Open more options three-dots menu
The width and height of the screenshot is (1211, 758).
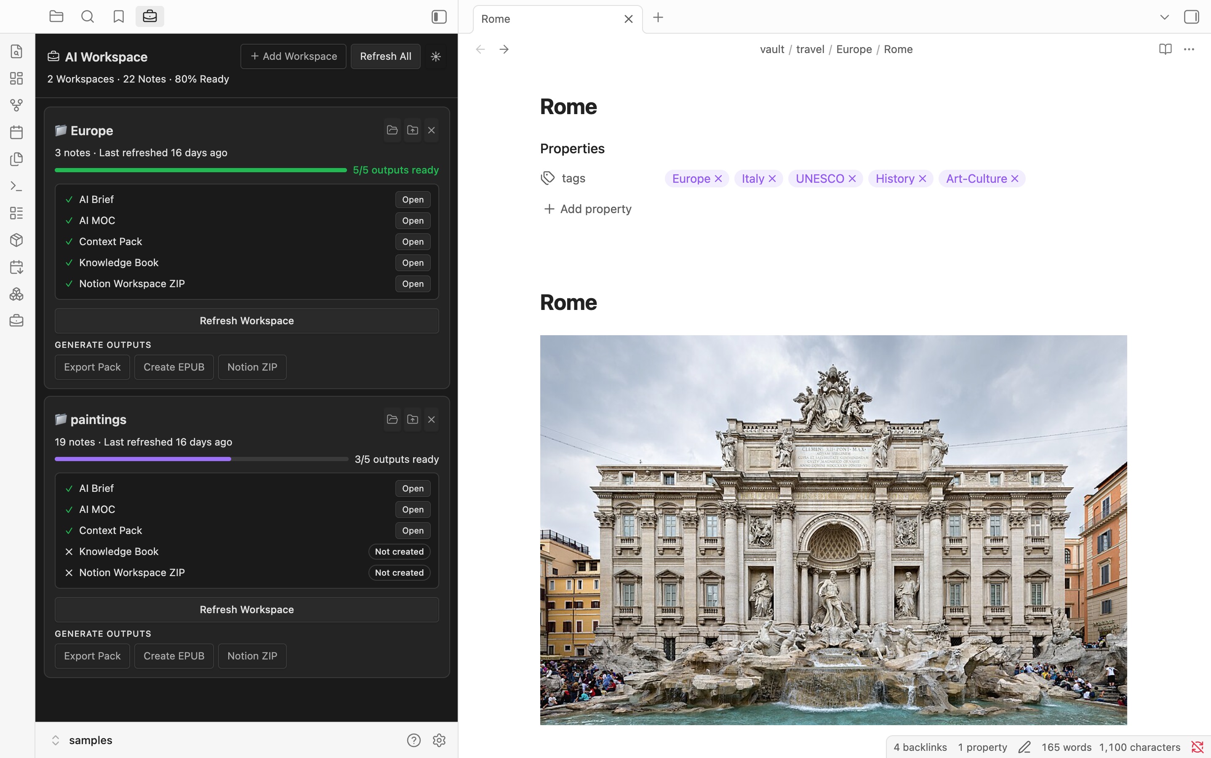pos(1189,49)
